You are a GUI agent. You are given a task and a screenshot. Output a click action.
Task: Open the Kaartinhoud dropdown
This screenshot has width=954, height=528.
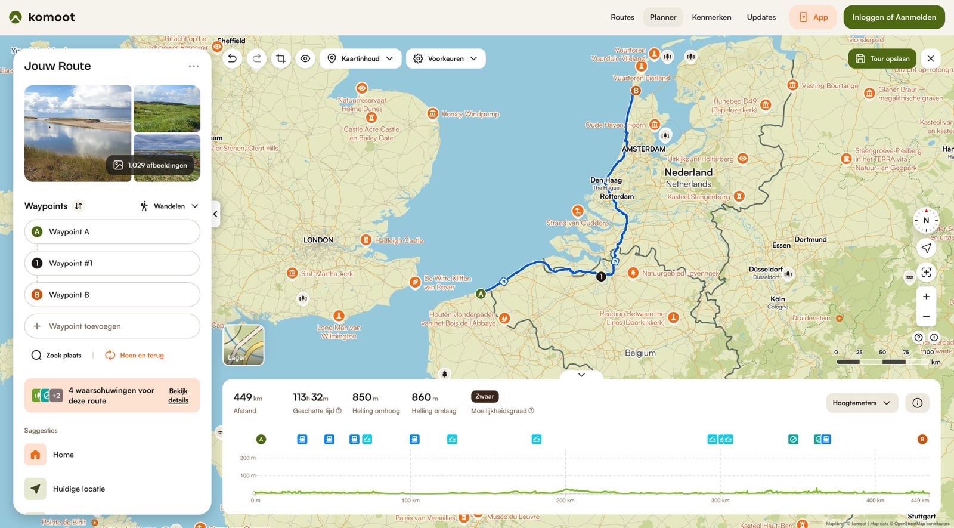click(360, 58)
